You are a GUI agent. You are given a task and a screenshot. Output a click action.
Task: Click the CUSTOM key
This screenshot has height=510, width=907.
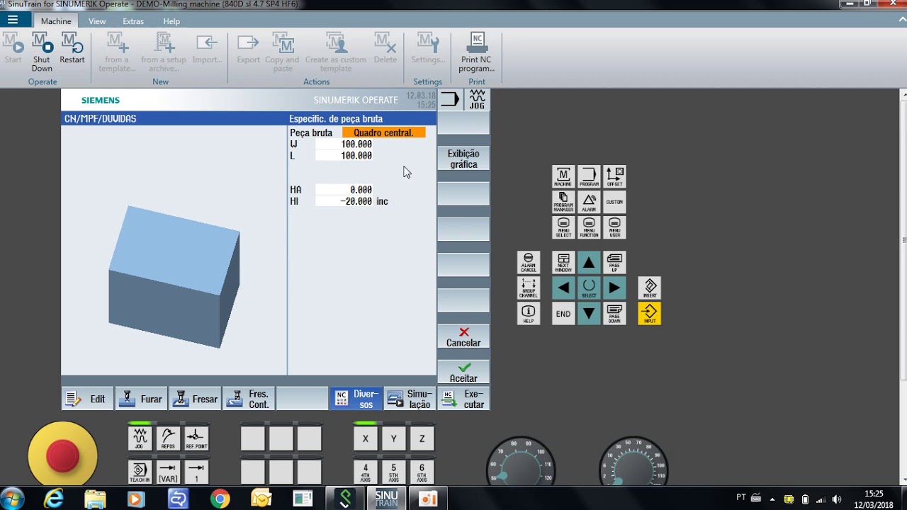coord(614,203)
